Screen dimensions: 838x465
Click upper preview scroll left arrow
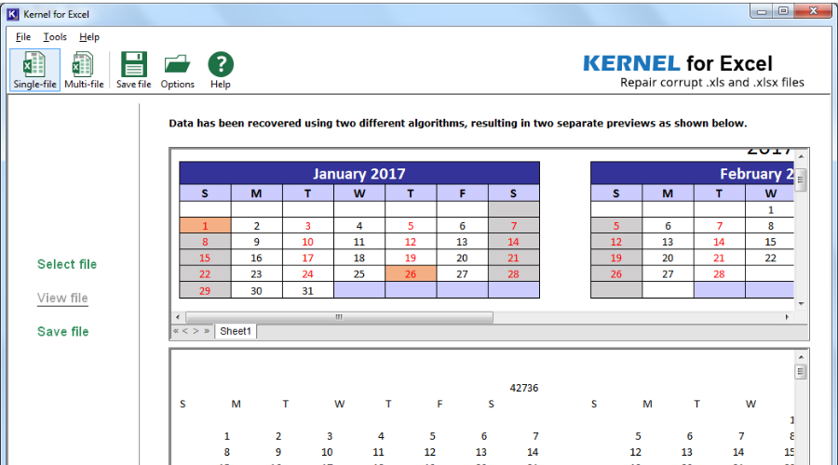(x=178, y=317)
